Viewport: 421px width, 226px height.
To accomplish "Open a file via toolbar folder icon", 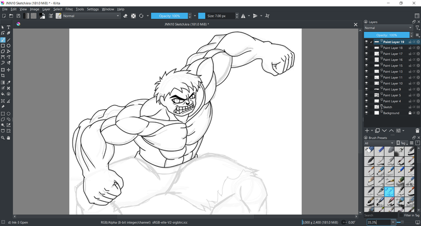I will [11, 16].
